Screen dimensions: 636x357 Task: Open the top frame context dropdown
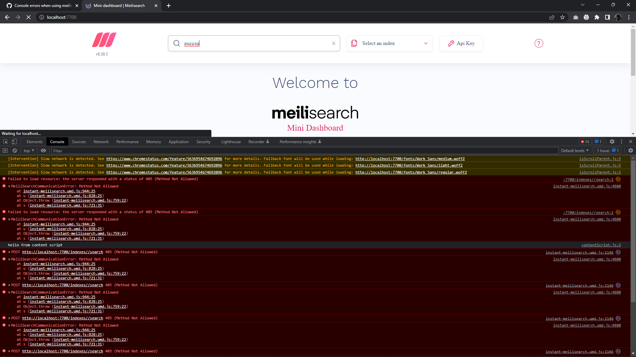pyautogui.click(x=28, y=150)
